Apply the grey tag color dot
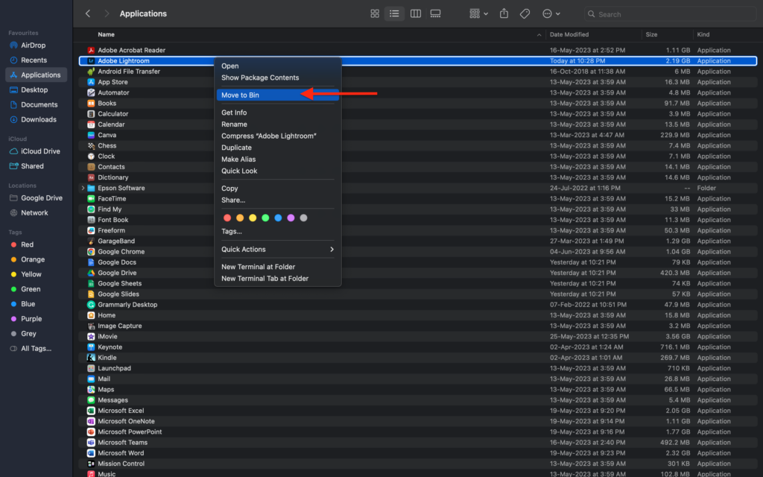This screenshot has height=477, width=763. (x=304, y=218)
